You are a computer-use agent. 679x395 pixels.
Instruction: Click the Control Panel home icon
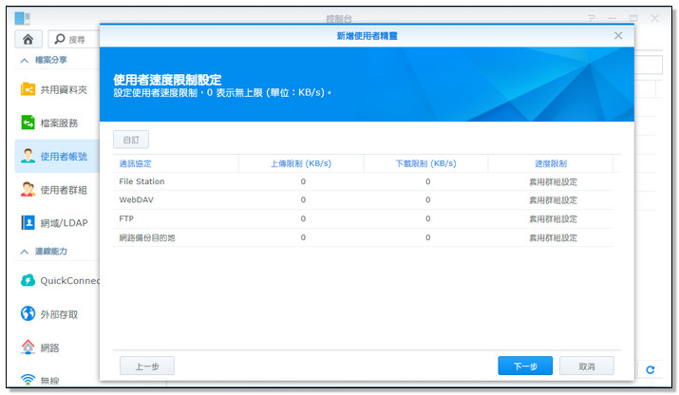click(28, 39)
